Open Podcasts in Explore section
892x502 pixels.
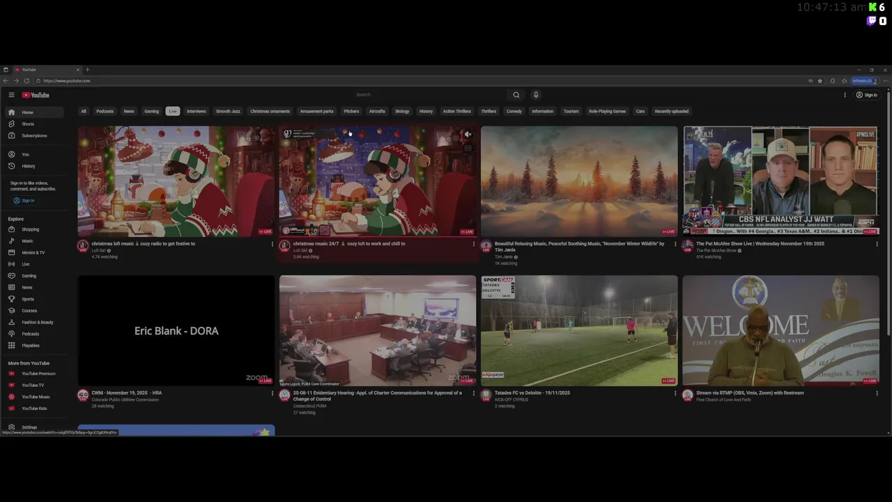[35, 334]
